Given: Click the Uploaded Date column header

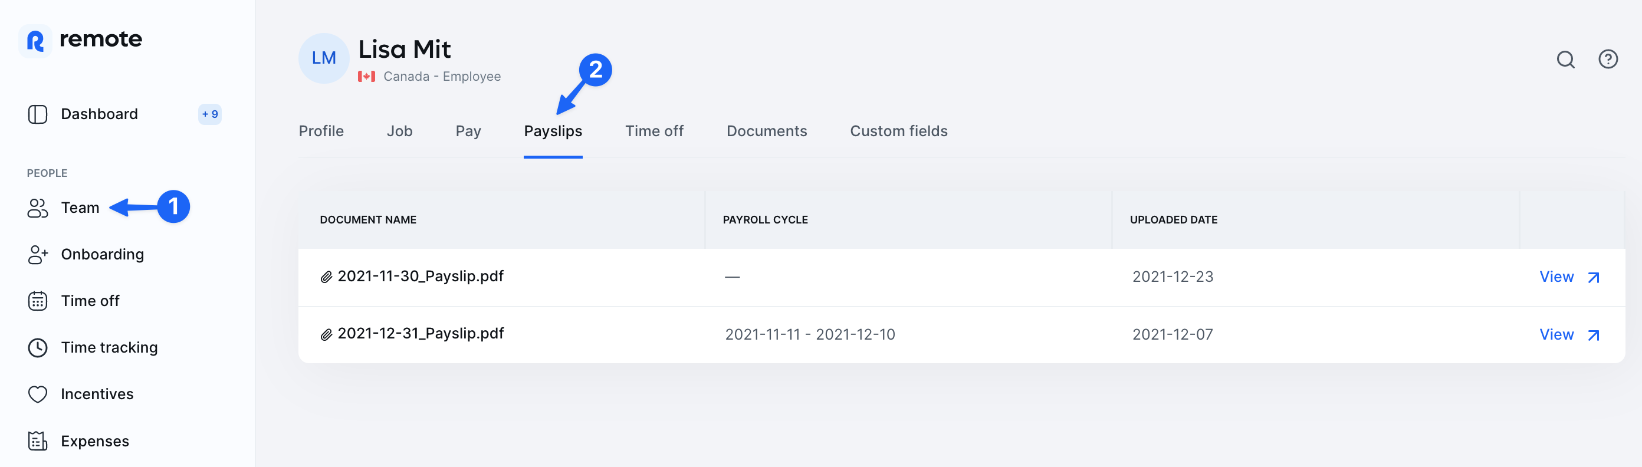Looking at the screenshot, I should 1174,220.
